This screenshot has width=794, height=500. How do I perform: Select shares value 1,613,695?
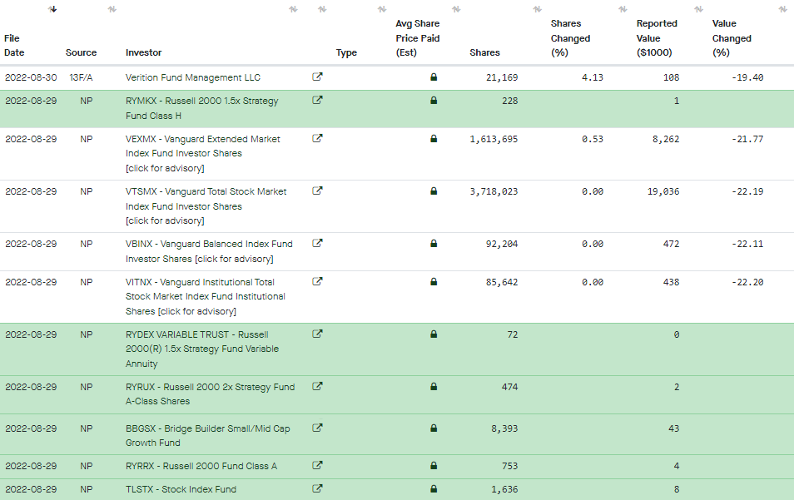click(x=494, y=139)
